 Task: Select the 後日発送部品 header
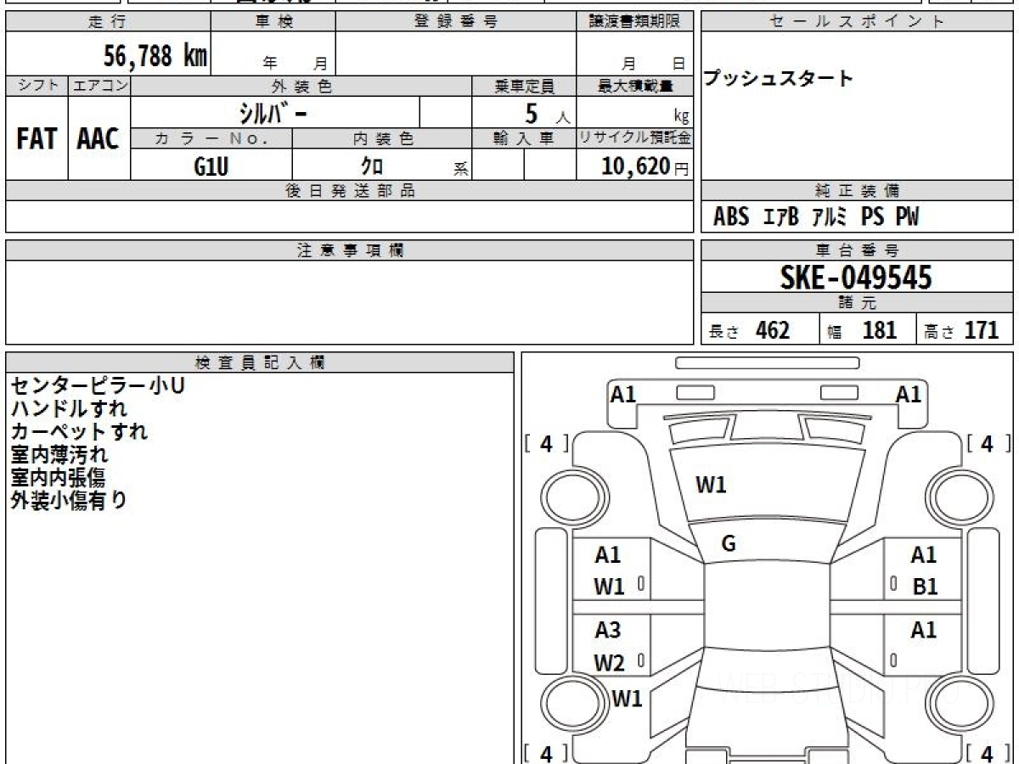pos(350,191)
